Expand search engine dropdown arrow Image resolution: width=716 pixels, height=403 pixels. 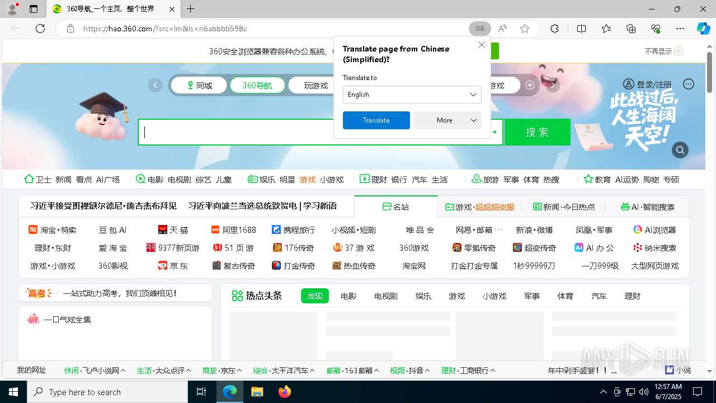click(494, 133)
